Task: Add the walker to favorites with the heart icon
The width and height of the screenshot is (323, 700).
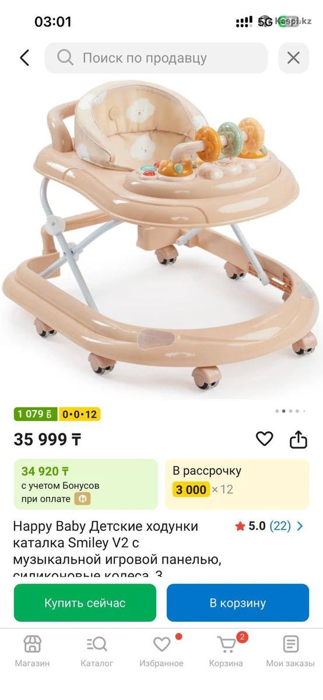Action: tap(265, 439)
